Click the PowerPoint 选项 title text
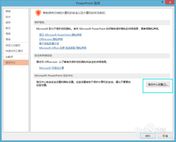The height and width of the screenshot is (142, 176). (88, 3)
